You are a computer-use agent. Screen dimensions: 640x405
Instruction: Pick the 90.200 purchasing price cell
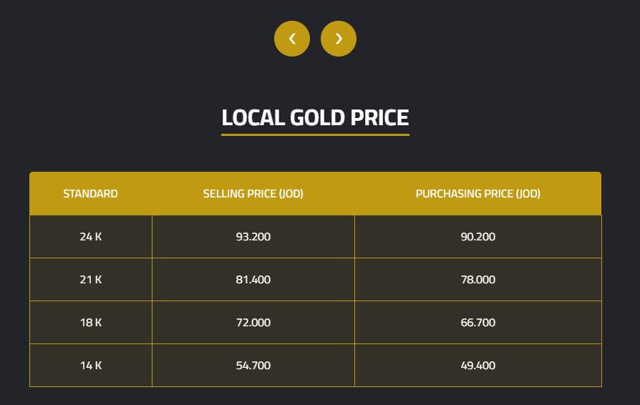coord(477,237)
